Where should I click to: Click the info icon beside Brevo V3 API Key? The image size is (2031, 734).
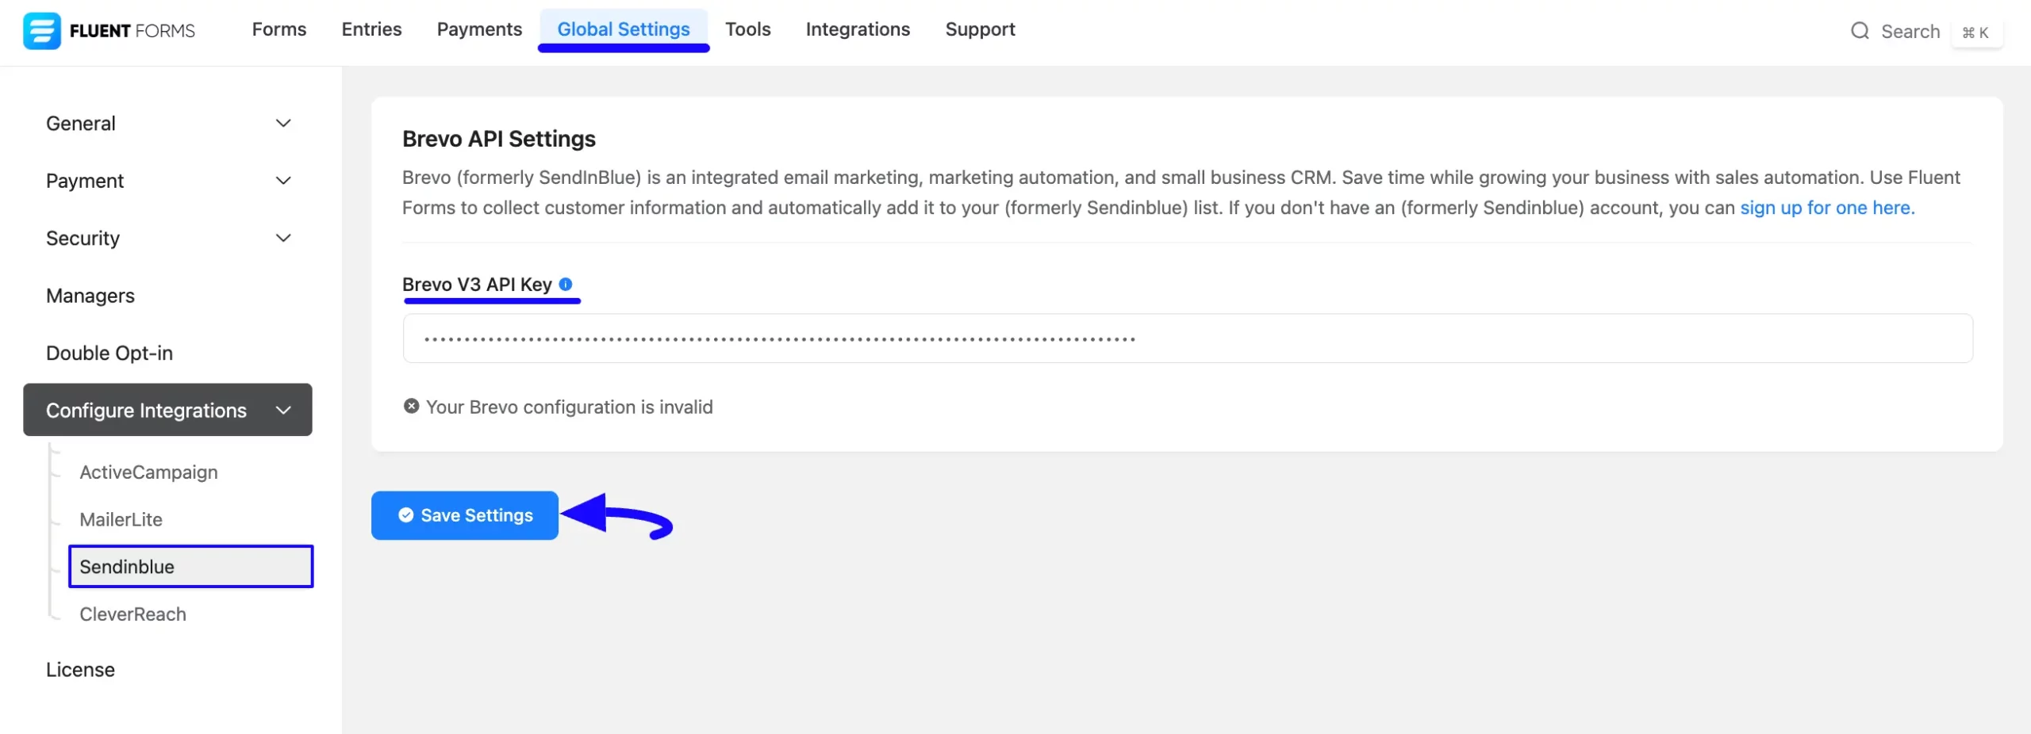click(566, 284)
